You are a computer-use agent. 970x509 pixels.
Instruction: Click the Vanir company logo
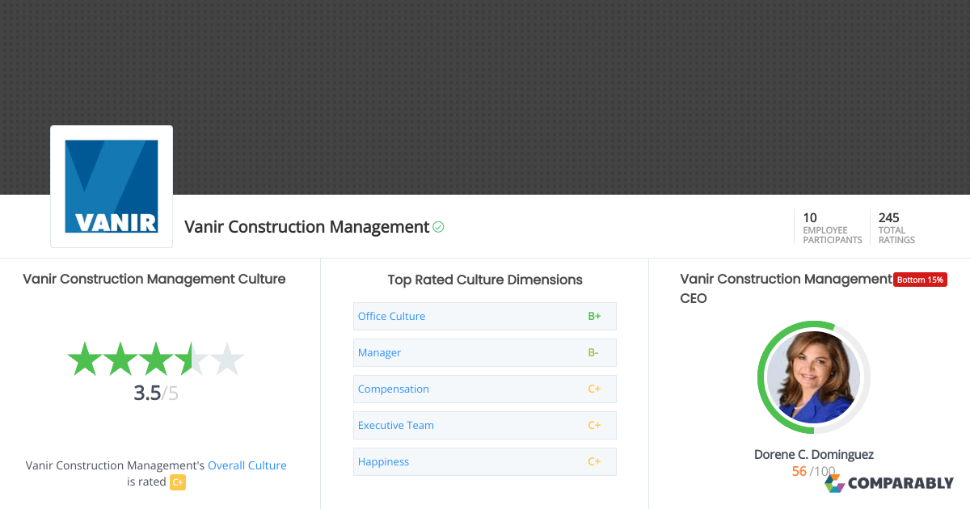tap(111, 186)
